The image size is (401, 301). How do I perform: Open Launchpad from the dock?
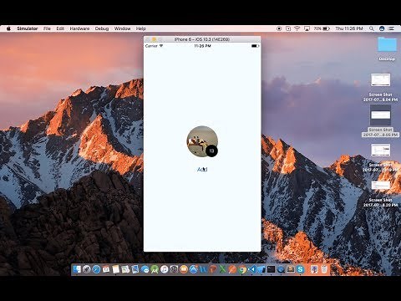click(87, 269)
